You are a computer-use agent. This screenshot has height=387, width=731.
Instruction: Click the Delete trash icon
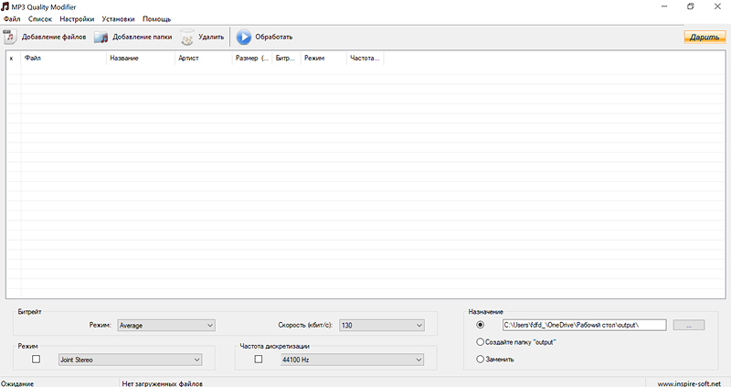186,38
